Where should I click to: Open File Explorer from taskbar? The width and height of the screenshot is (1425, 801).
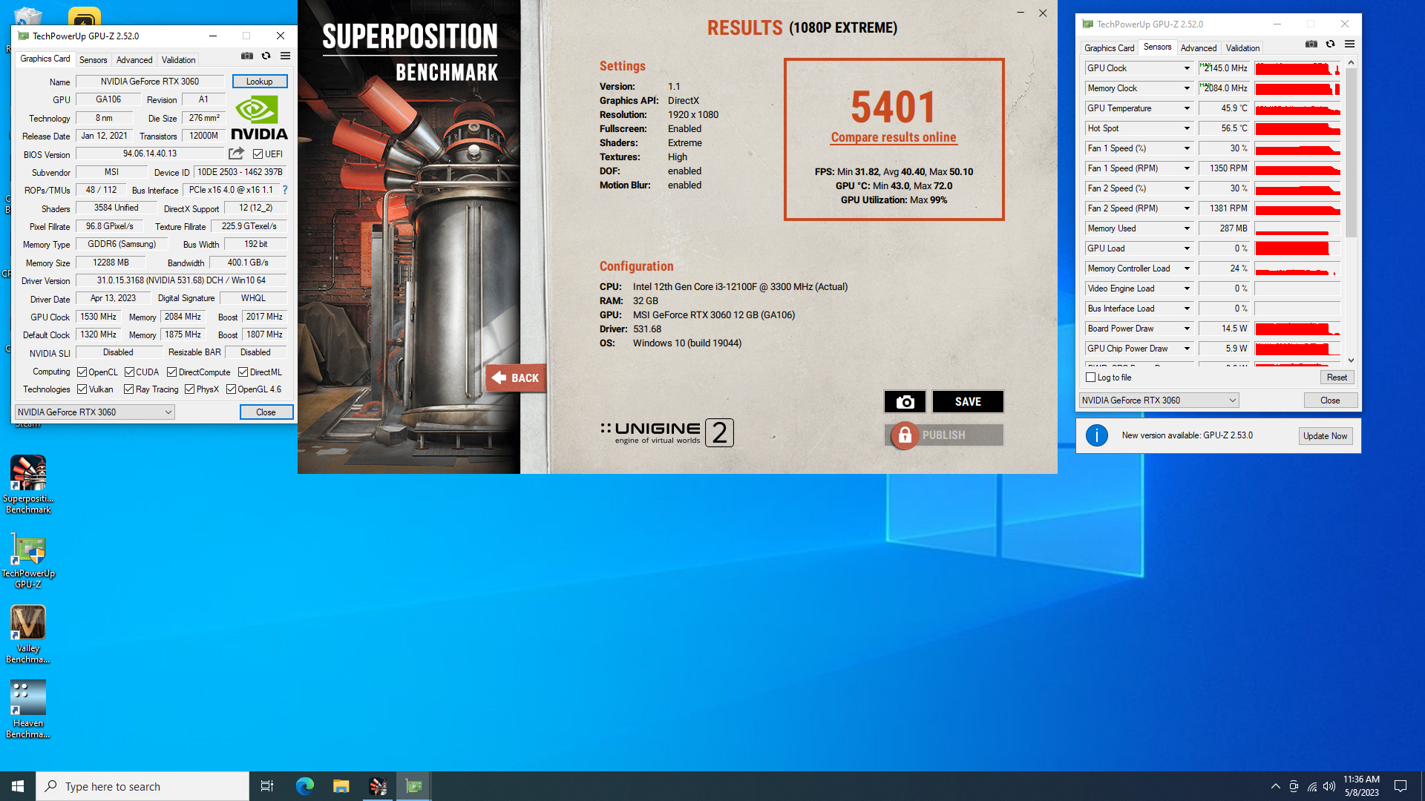(341, 786)
